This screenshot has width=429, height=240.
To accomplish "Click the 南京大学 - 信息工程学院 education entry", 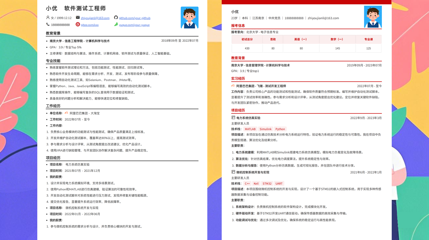I will (80, 41).
